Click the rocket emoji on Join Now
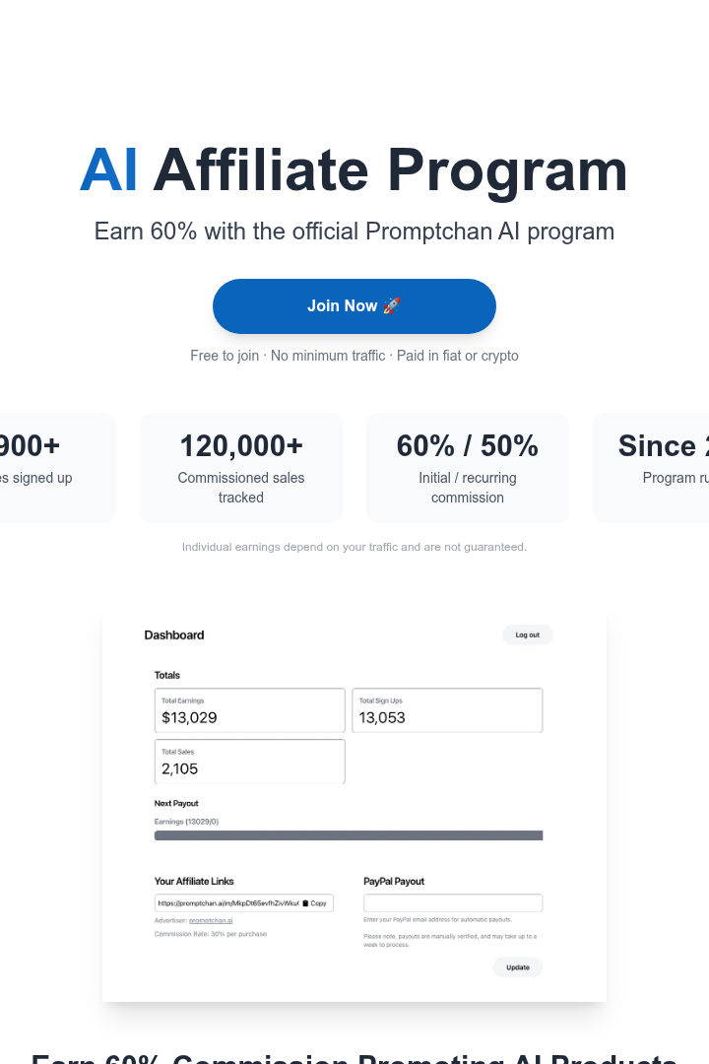 (392, 306)
